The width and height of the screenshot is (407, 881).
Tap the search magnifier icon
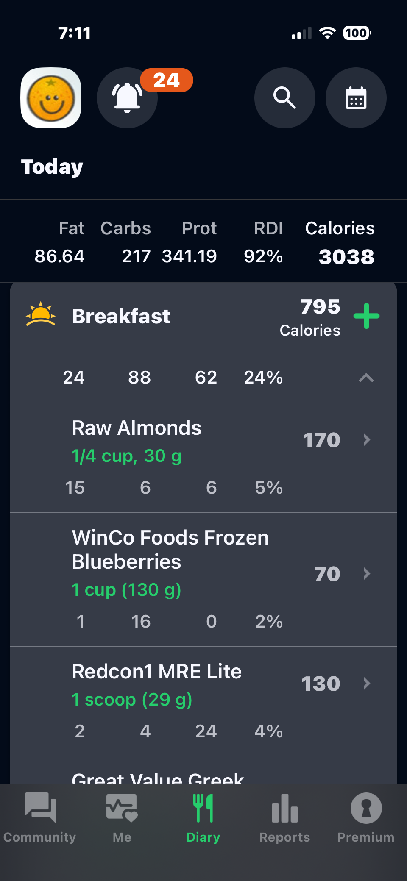tap(284, 98)
